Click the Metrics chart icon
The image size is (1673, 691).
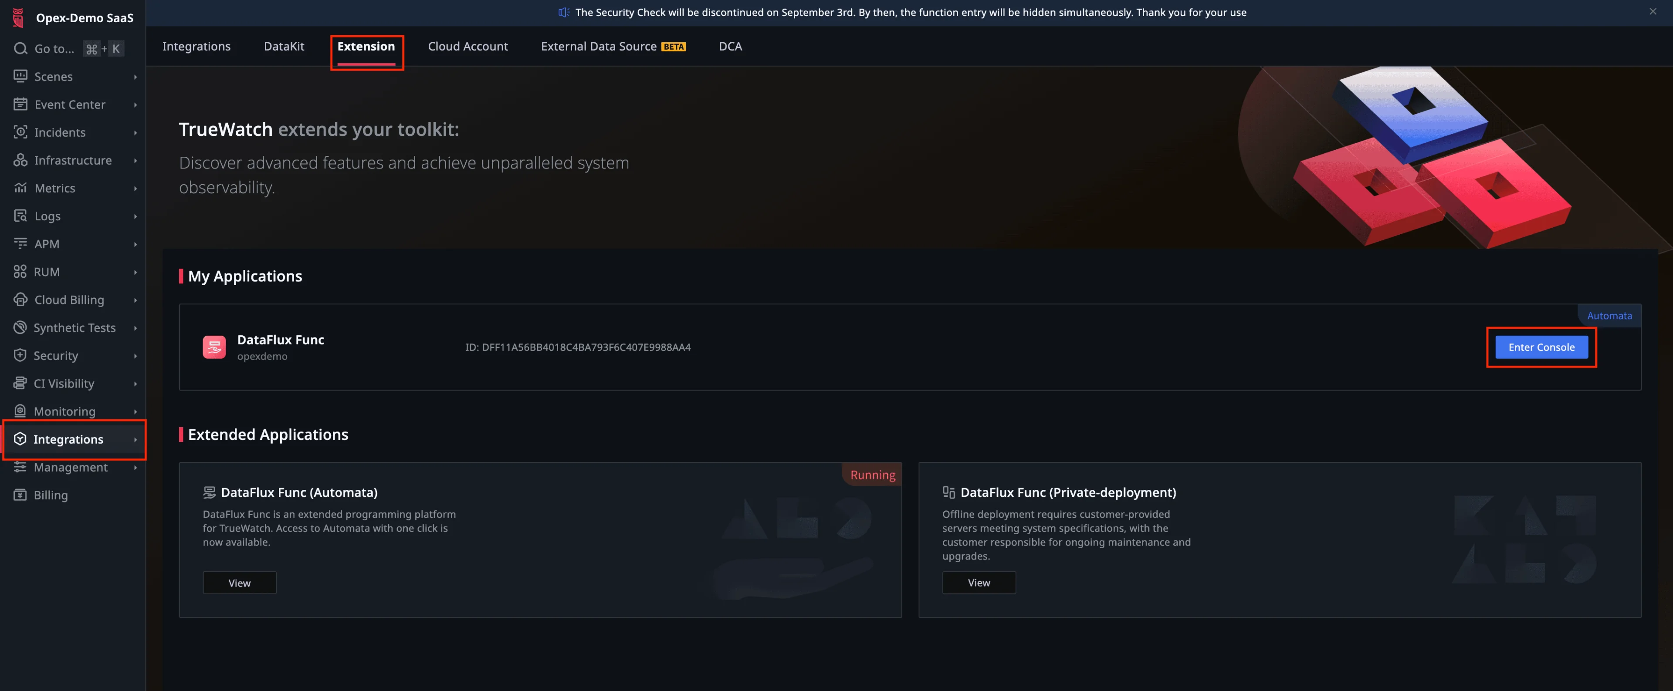[20, 188]
